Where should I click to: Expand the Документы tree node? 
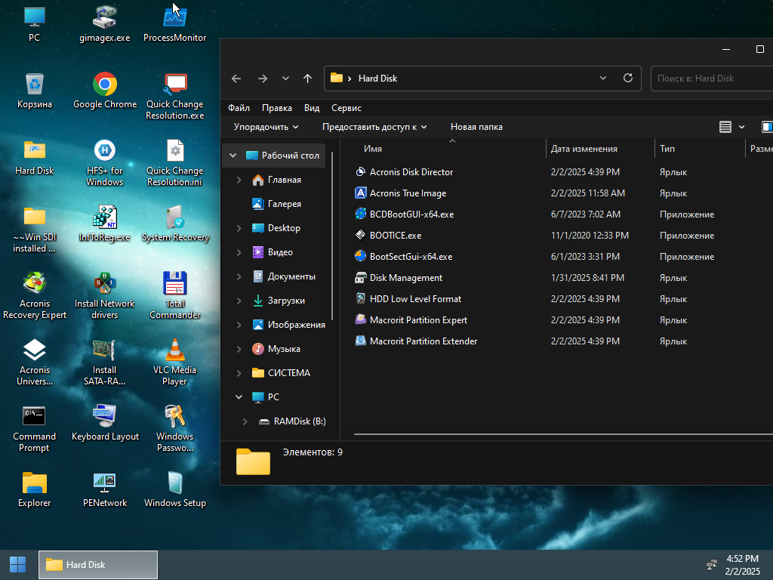[x=239, y=276]
